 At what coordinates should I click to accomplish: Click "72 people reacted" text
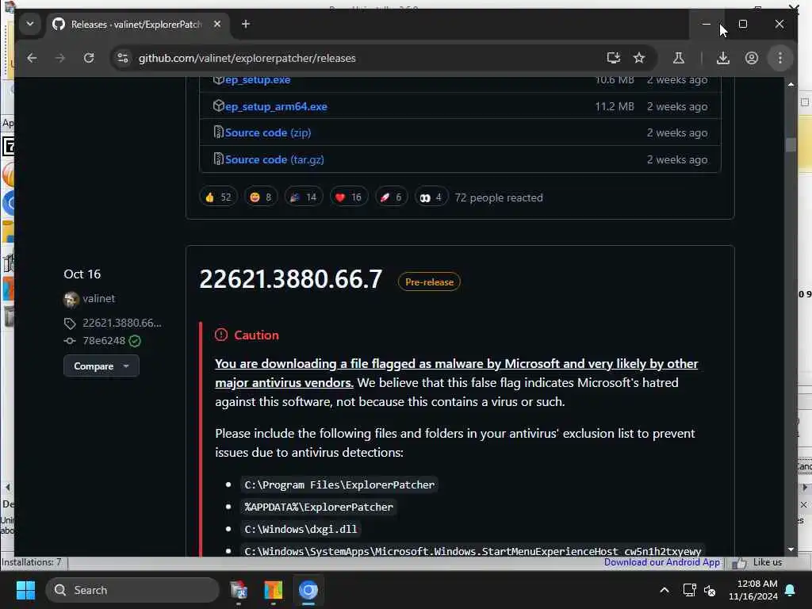coord(499,197)
